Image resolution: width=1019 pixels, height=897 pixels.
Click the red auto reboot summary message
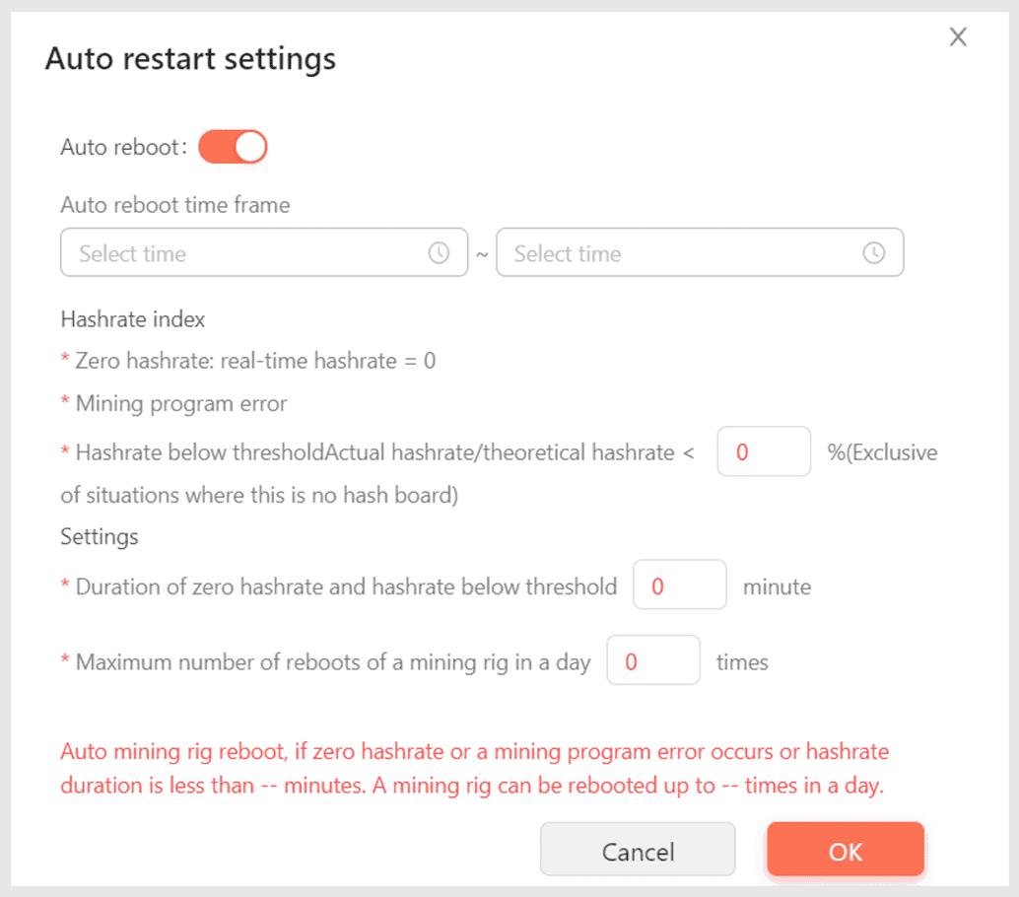click(x=475, y=770)
